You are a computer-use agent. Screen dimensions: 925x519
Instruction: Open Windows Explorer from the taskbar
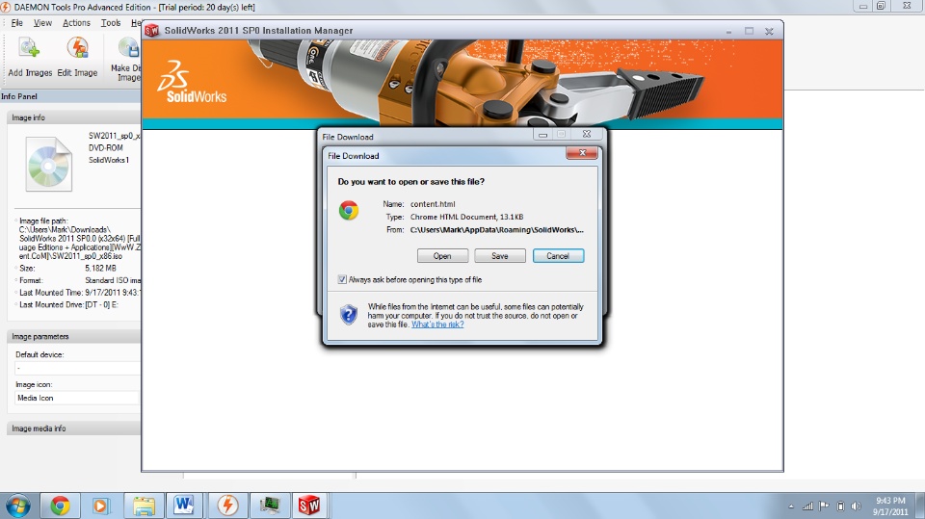point(144,506)
